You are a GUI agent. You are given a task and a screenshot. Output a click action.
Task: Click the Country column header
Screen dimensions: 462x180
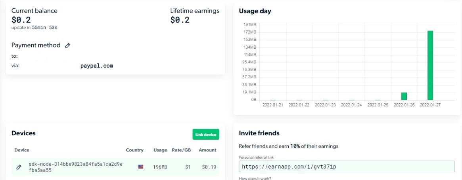tap(135, 150)
